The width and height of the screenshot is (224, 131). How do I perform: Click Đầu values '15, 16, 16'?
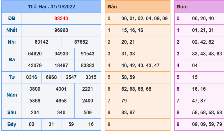[x=132, y=30]
